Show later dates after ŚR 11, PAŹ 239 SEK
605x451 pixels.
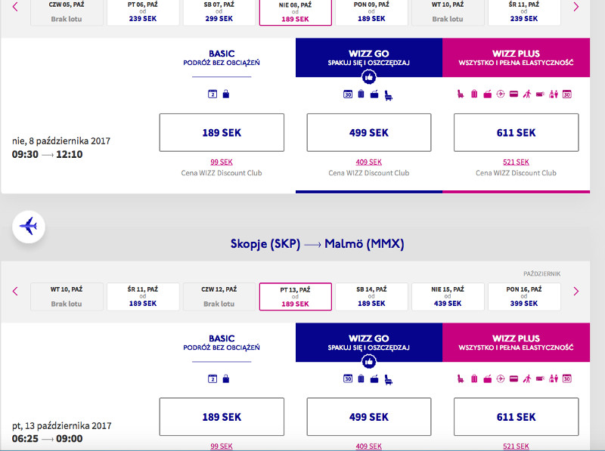pos(576,7)
